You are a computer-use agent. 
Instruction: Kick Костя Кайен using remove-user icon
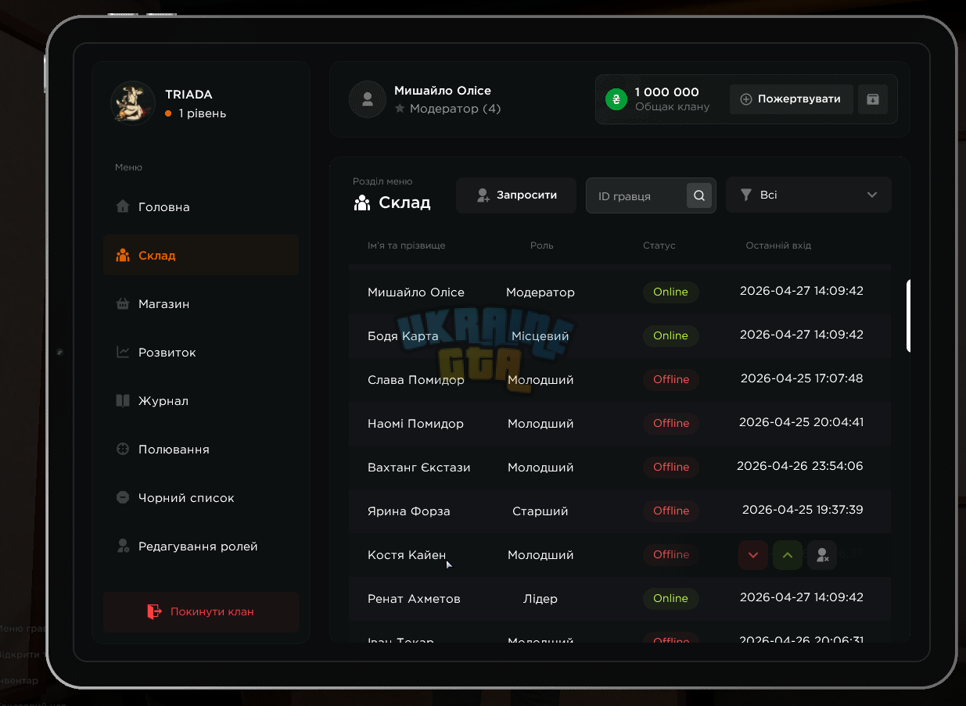point(822,555)
